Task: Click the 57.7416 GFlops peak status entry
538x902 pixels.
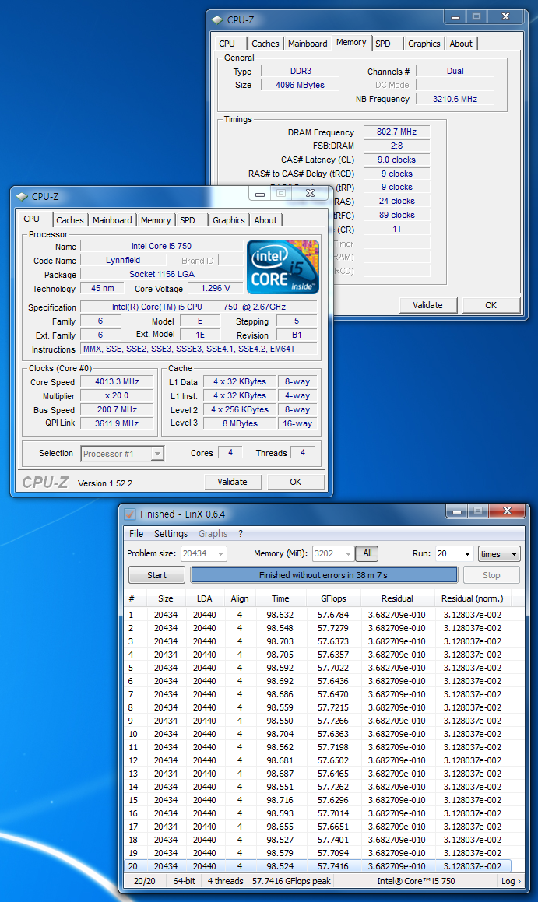Action: pos(292,881)
